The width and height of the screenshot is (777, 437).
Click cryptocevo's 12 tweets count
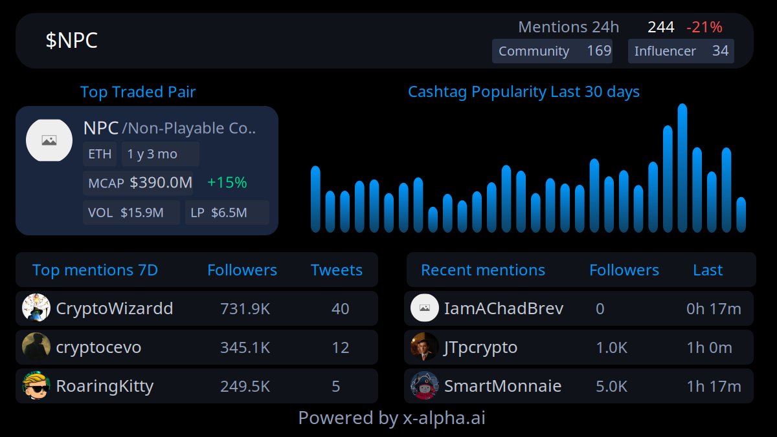pos(341,348)
